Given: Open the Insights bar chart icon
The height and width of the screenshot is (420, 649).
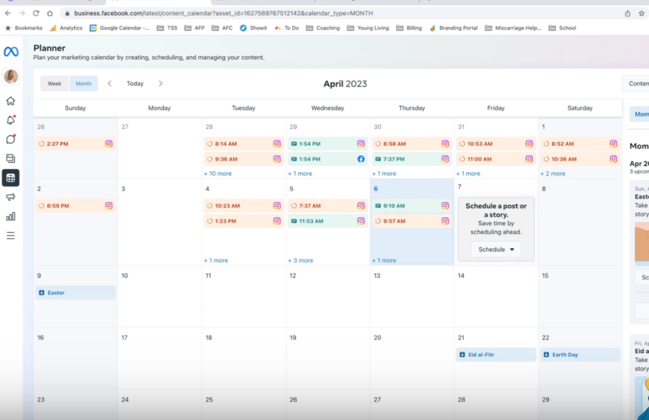Looking at the screenshot, I should [11, 216].
